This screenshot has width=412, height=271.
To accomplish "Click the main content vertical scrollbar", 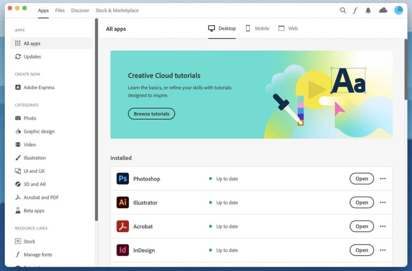I will (406, 69).
